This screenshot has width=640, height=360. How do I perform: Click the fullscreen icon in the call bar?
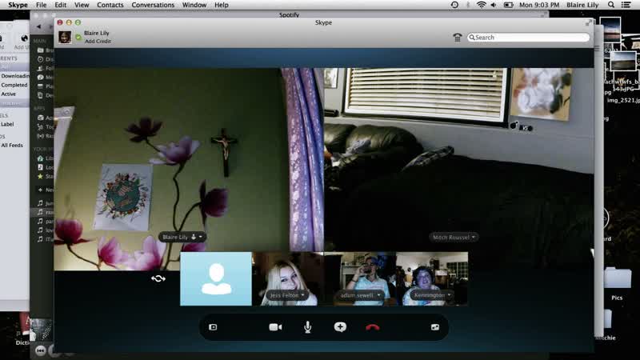click(x=435, y=327)
